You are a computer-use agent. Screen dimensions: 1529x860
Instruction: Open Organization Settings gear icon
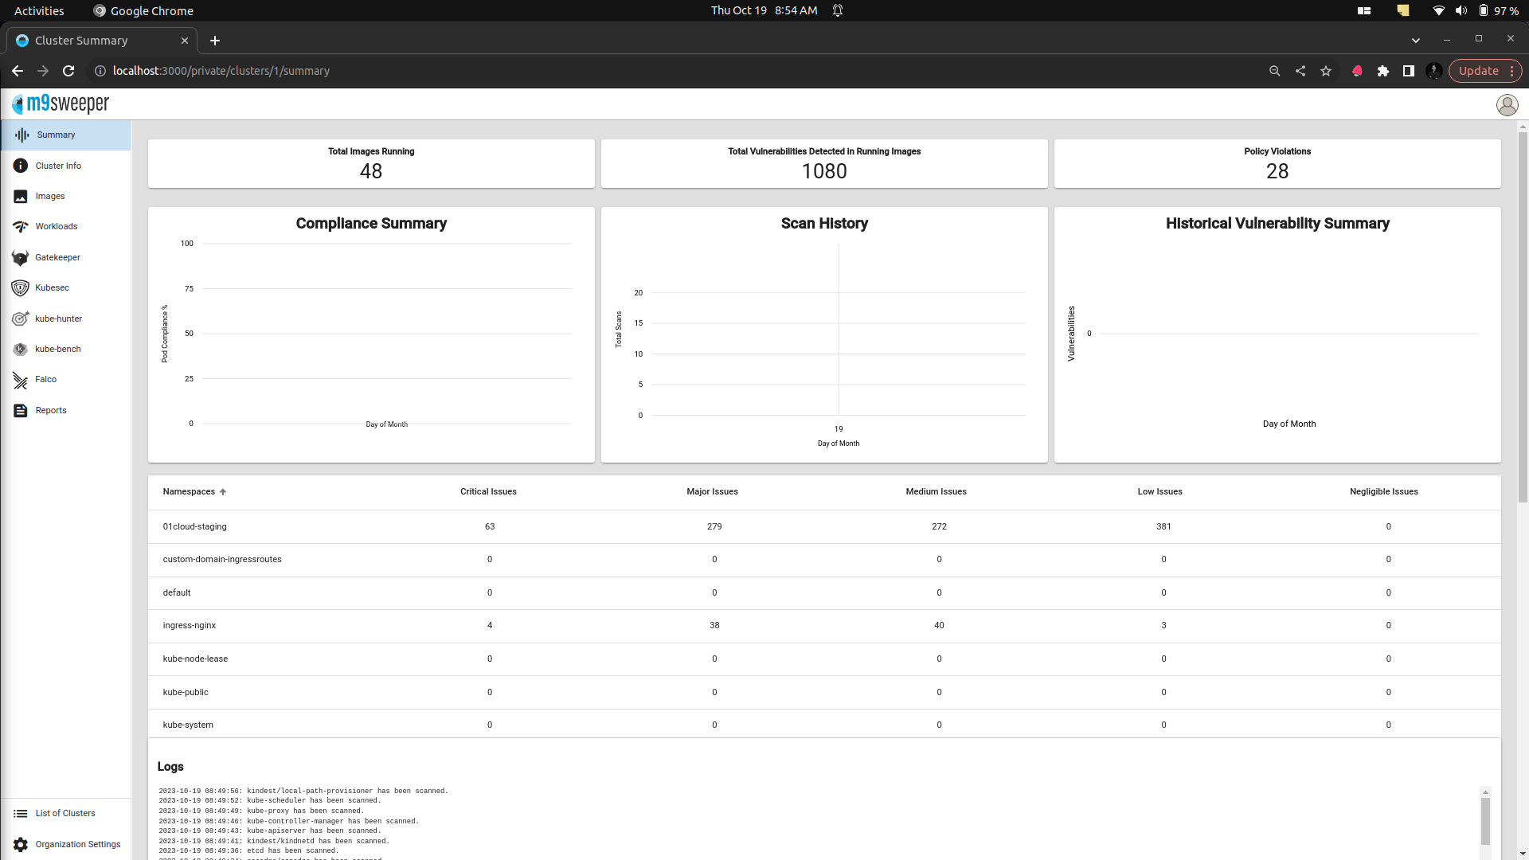click(20, 844)
